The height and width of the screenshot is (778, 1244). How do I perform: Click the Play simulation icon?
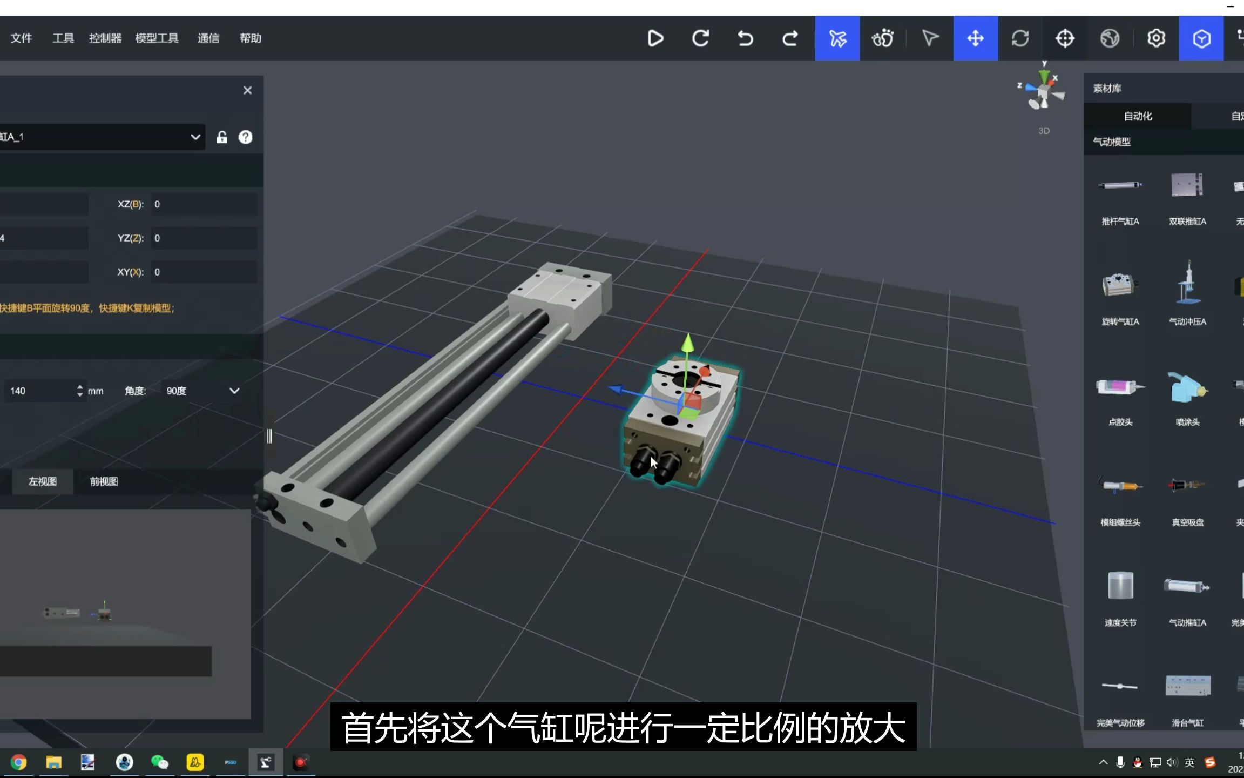(x=655, y=38)
